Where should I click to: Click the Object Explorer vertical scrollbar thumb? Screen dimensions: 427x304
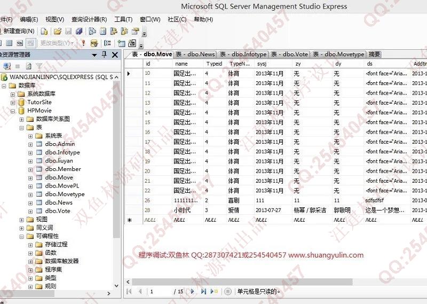pyautogui.click(x=116, y=161)
